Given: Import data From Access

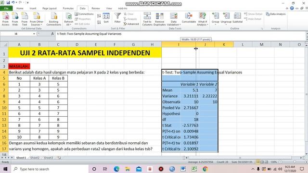Looking at the screenshot, I should (x=5, y=19).
